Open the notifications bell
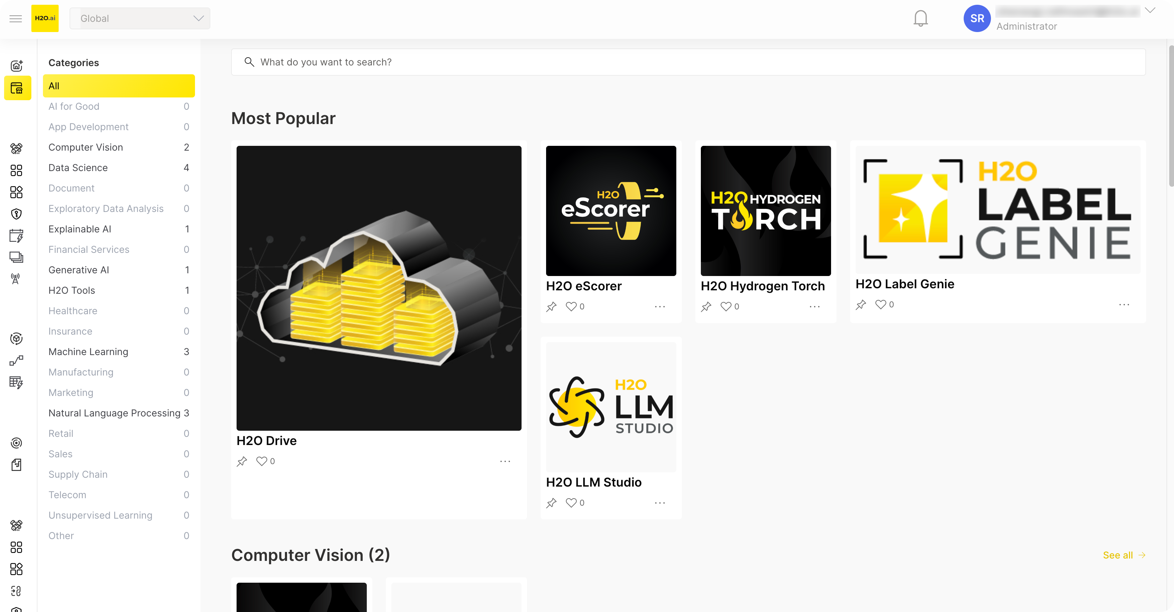 (921, 18)
